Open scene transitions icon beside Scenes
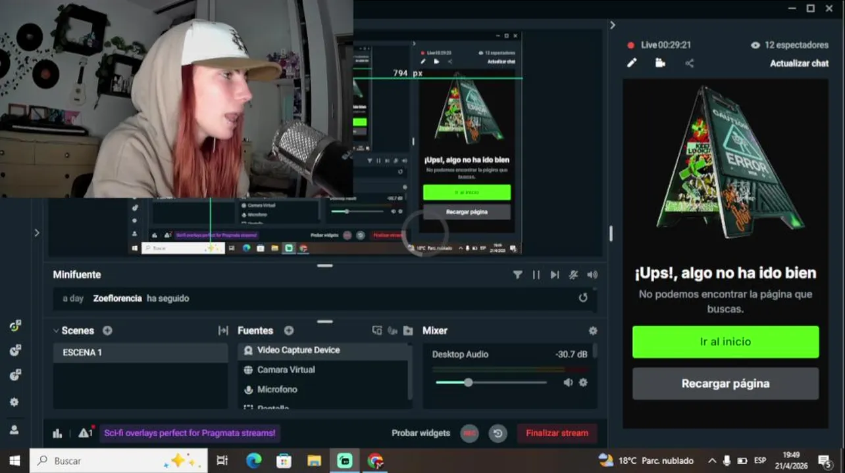The width and height of the screenshot is (845, 473). coord(223,330)
